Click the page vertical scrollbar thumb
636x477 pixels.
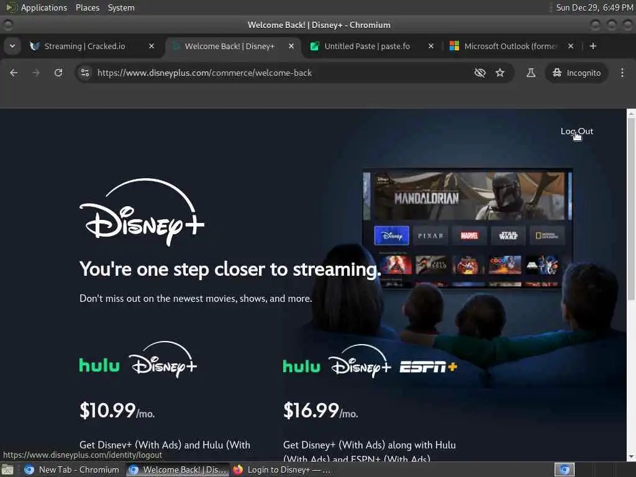coord(631,209)
